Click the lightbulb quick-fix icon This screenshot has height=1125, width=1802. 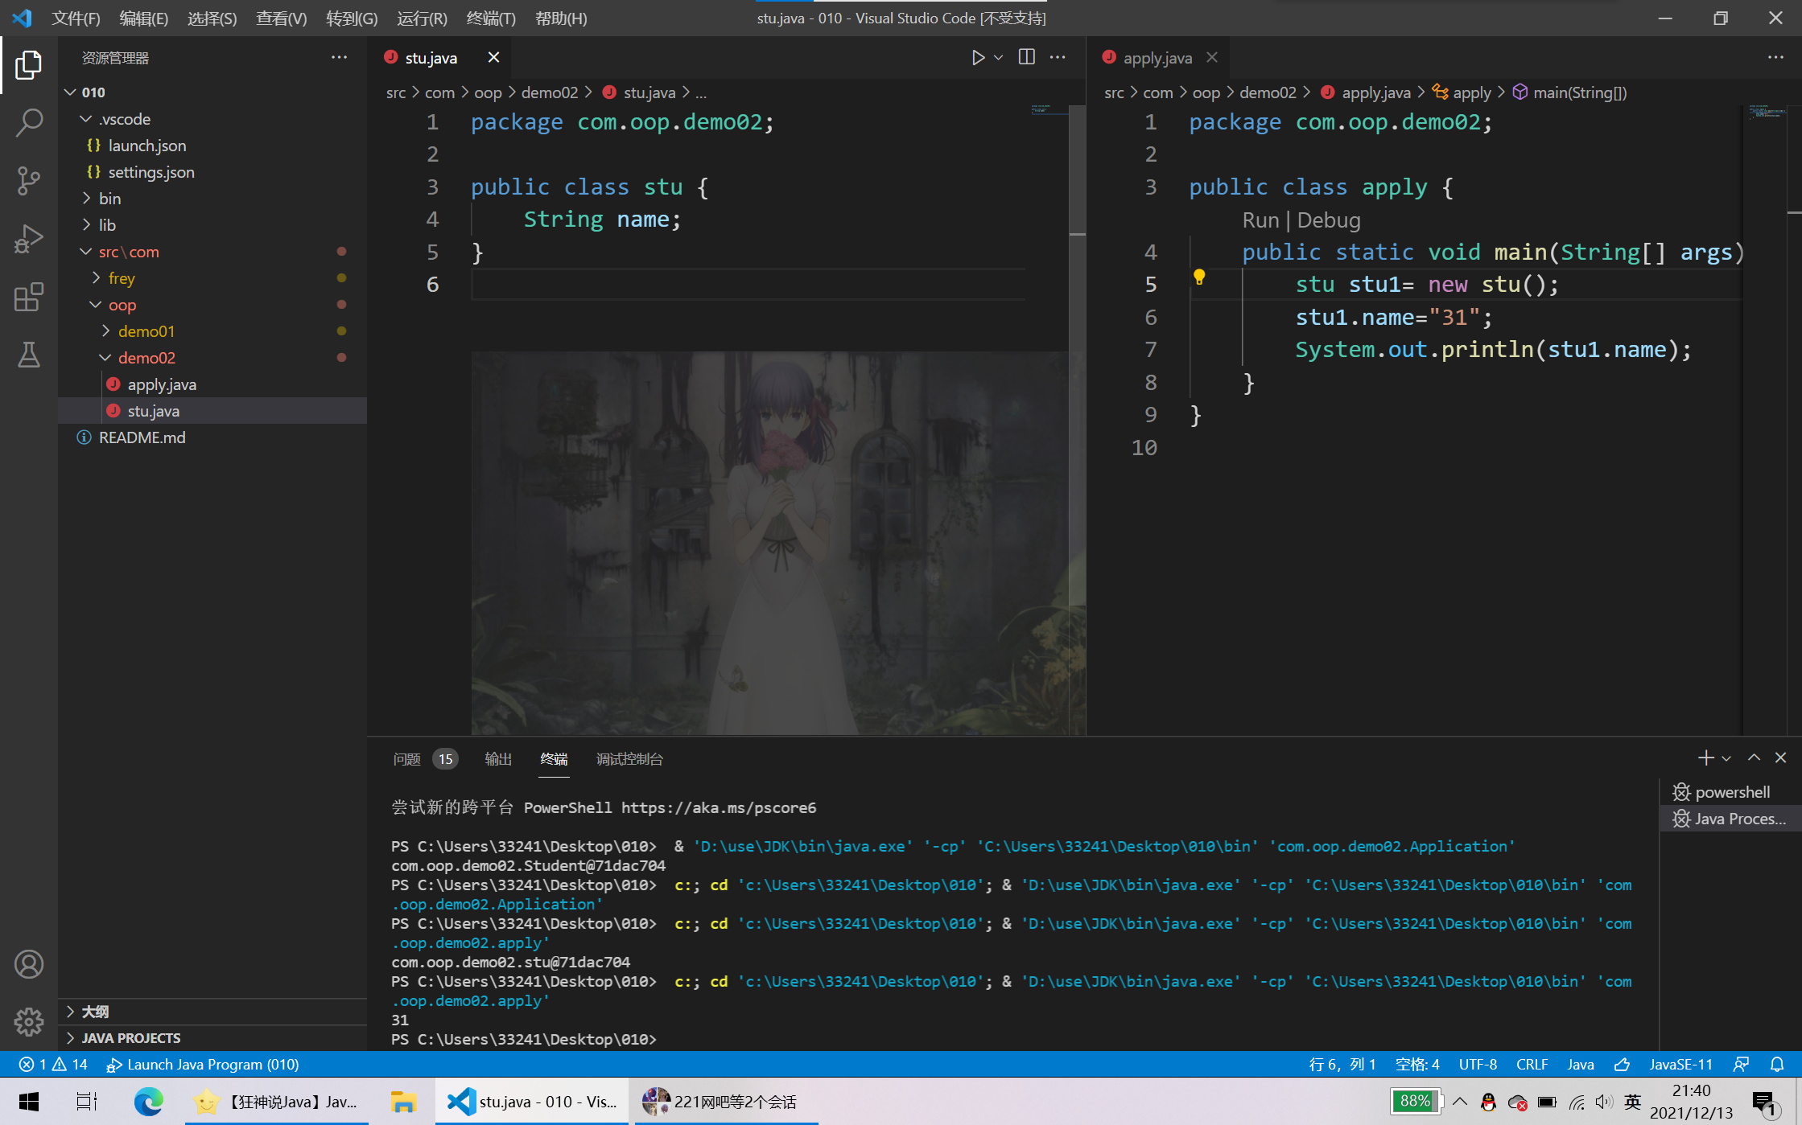[x=1198, y=277]
